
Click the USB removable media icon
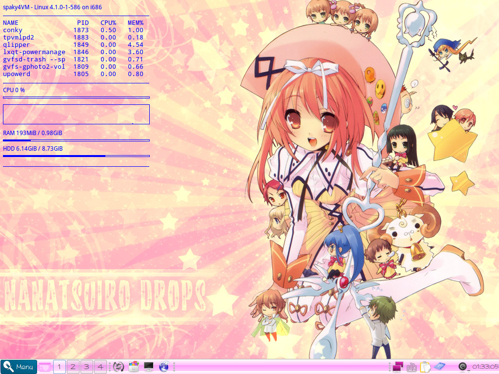pyautogui.click(x=439, y=367)
